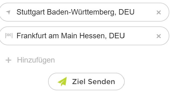
Task: Click empty space inside the destination box
Action: click(x=140, y=36)
